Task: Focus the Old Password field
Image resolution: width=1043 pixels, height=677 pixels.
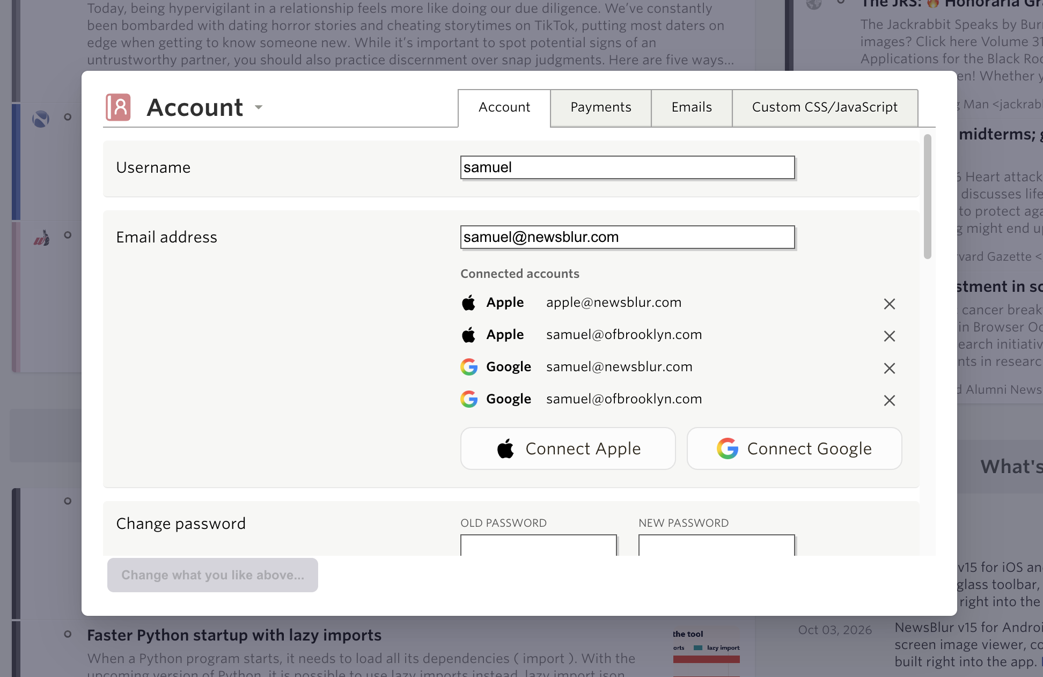Action: click(x=539, y=545)
